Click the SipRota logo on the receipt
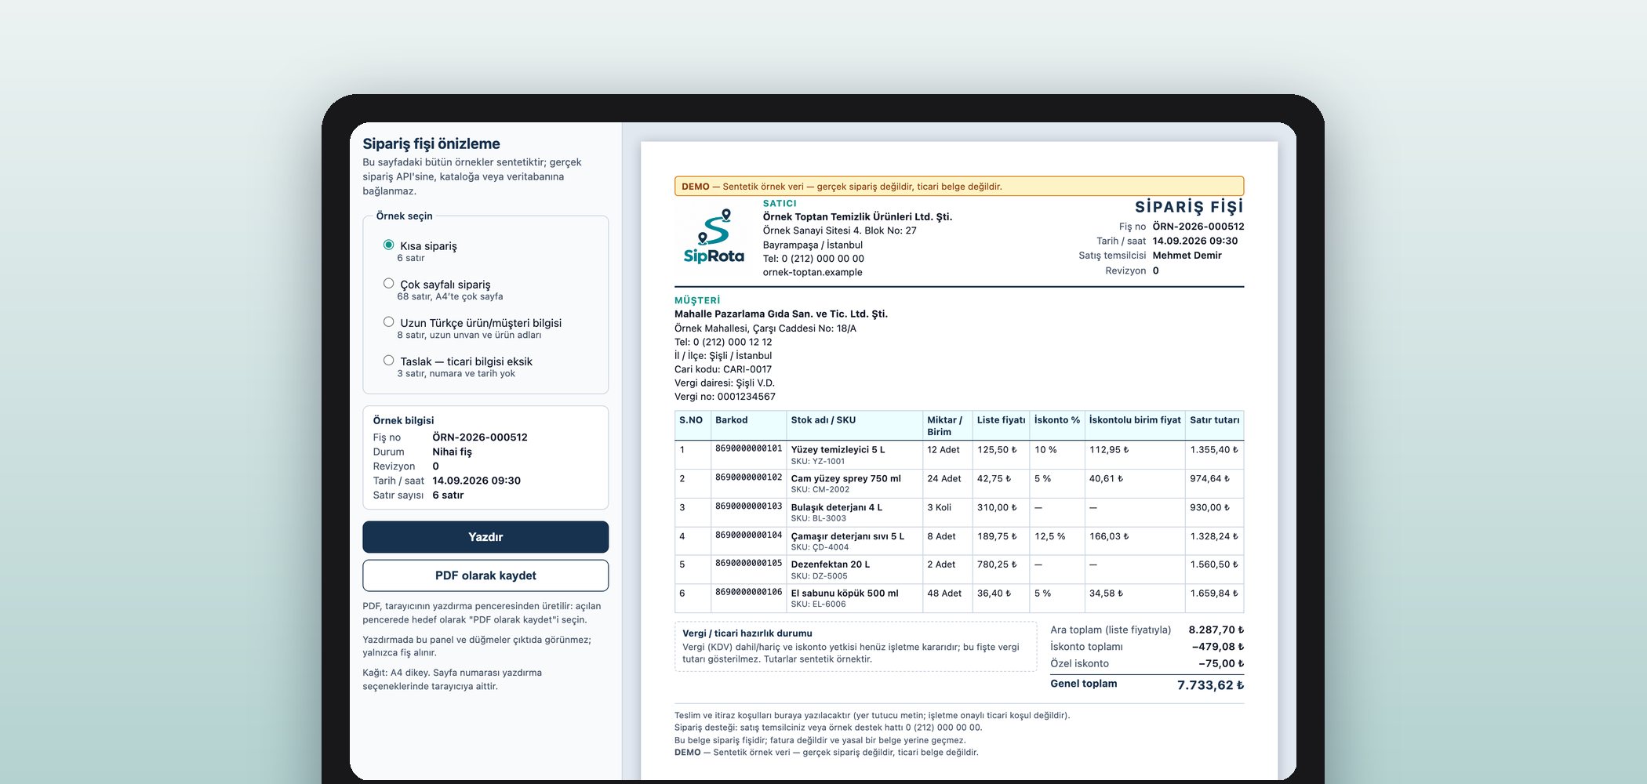Viewport: 1647px width, 784px height. [x=714, y=236]
